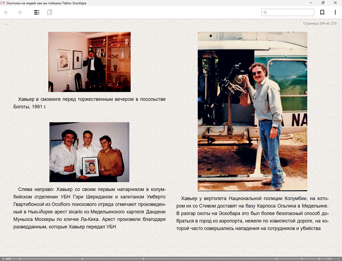
Task: Open the table of contents
Action: point(37,12)
